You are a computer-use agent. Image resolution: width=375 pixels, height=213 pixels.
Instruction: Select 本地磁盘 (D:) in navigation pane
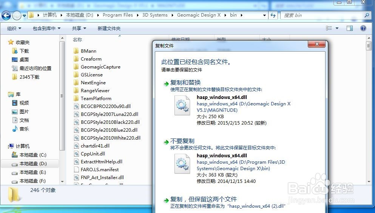[33, 164]
